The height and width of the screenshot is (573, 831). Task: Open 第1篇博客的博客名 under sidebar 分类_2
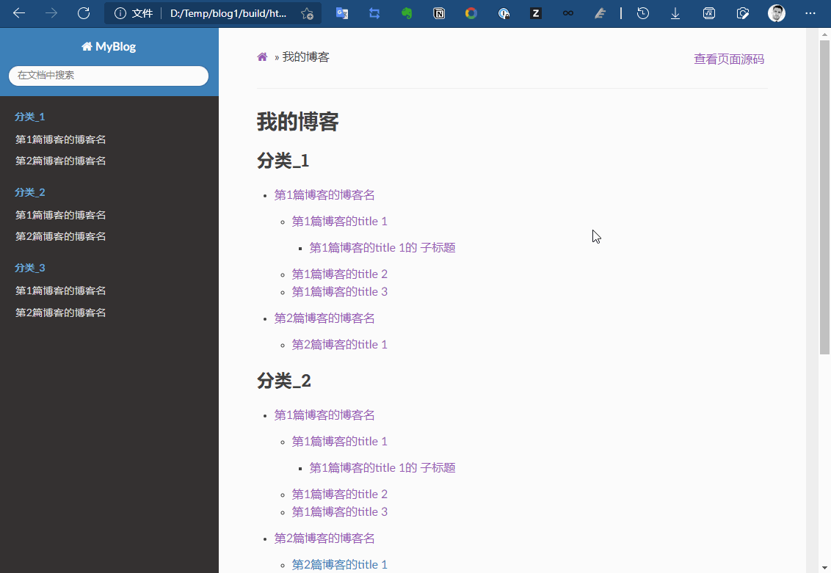pyautogui.click(x=60, y=215)
